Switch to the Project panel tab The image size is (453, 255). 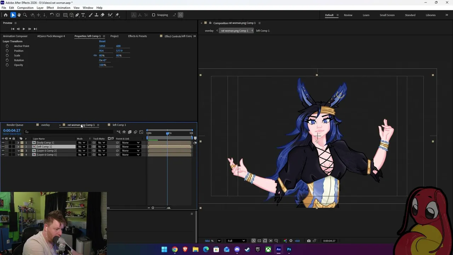click(114, 36)
